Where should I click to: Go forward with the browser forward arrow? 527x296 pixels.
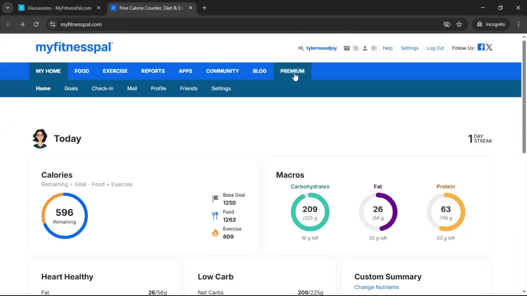coord(22,24)
